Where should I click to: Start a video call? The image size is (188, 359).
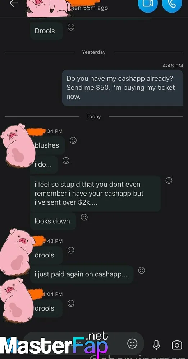(148, 3)
